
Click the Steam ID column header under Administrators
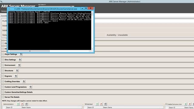[x=9, y=107]
